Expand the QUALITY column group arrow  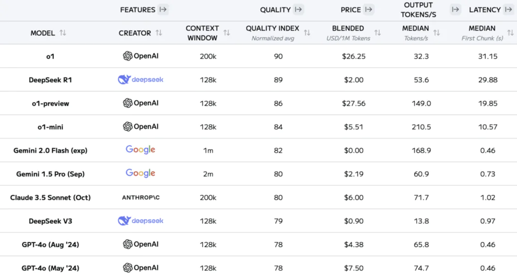[x=298, y=9]
